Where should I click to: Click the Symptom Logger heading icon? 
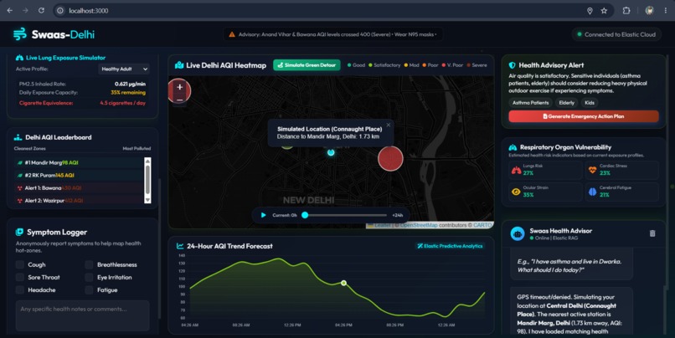coord(19,233)
